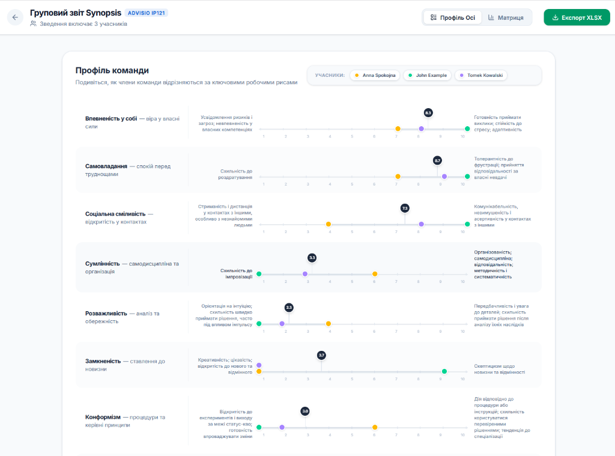Toggle participant Anna Spokojna chip

[375, 75]
